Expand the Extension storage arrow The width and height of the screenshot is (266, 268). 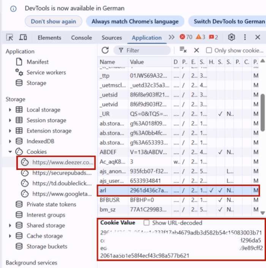pyautogui.click(x=10, y=131)
